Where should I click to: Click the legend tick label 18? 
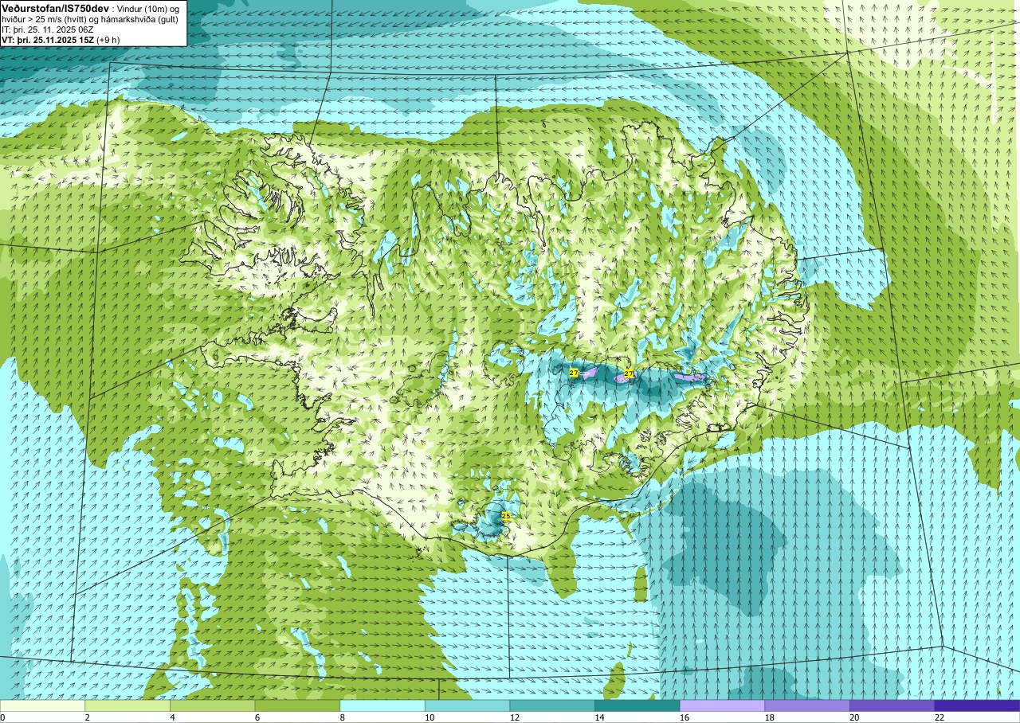(770, 717)
